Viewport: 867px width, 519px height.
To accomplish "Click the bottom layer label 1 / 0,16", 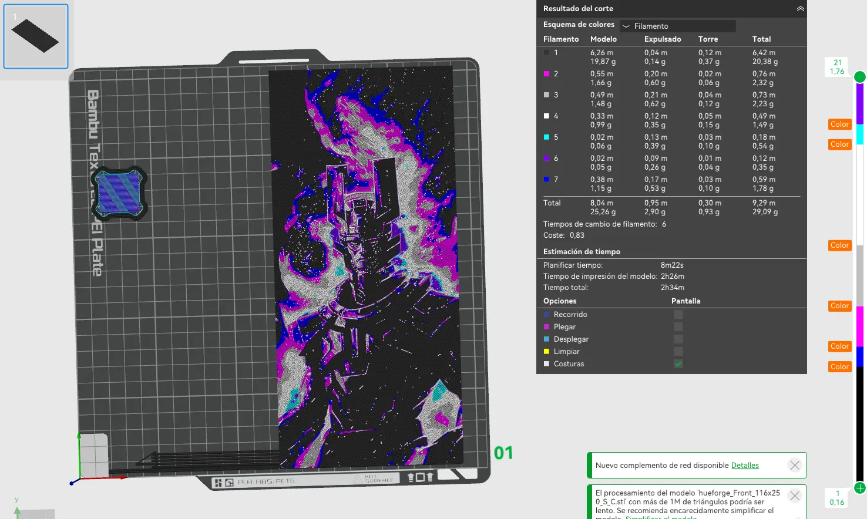I will coord(837,498).
